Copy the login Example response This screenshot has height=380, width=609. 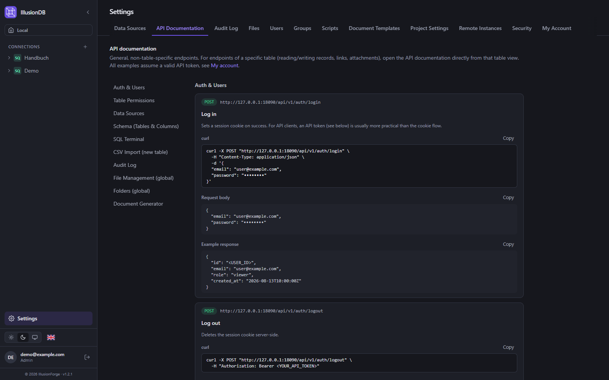(508, 244)
